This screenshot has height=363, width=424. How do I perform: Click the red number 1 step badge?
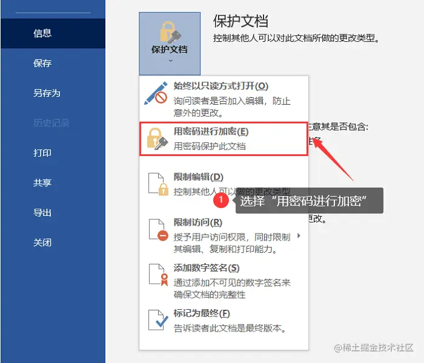click(x=221, y=200)
